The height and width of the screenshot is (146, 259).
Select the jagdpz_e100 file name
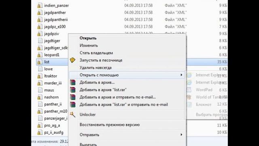[55, 27]
